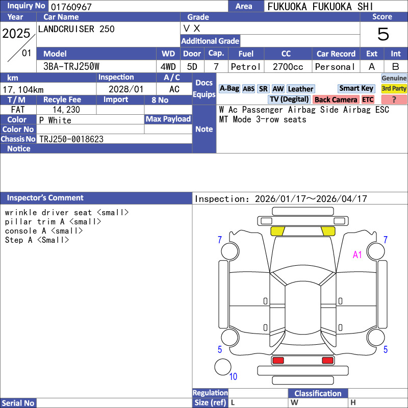Click the Back Camera badge
Viewport: 408px width, 408px height.
coord(336,99)
